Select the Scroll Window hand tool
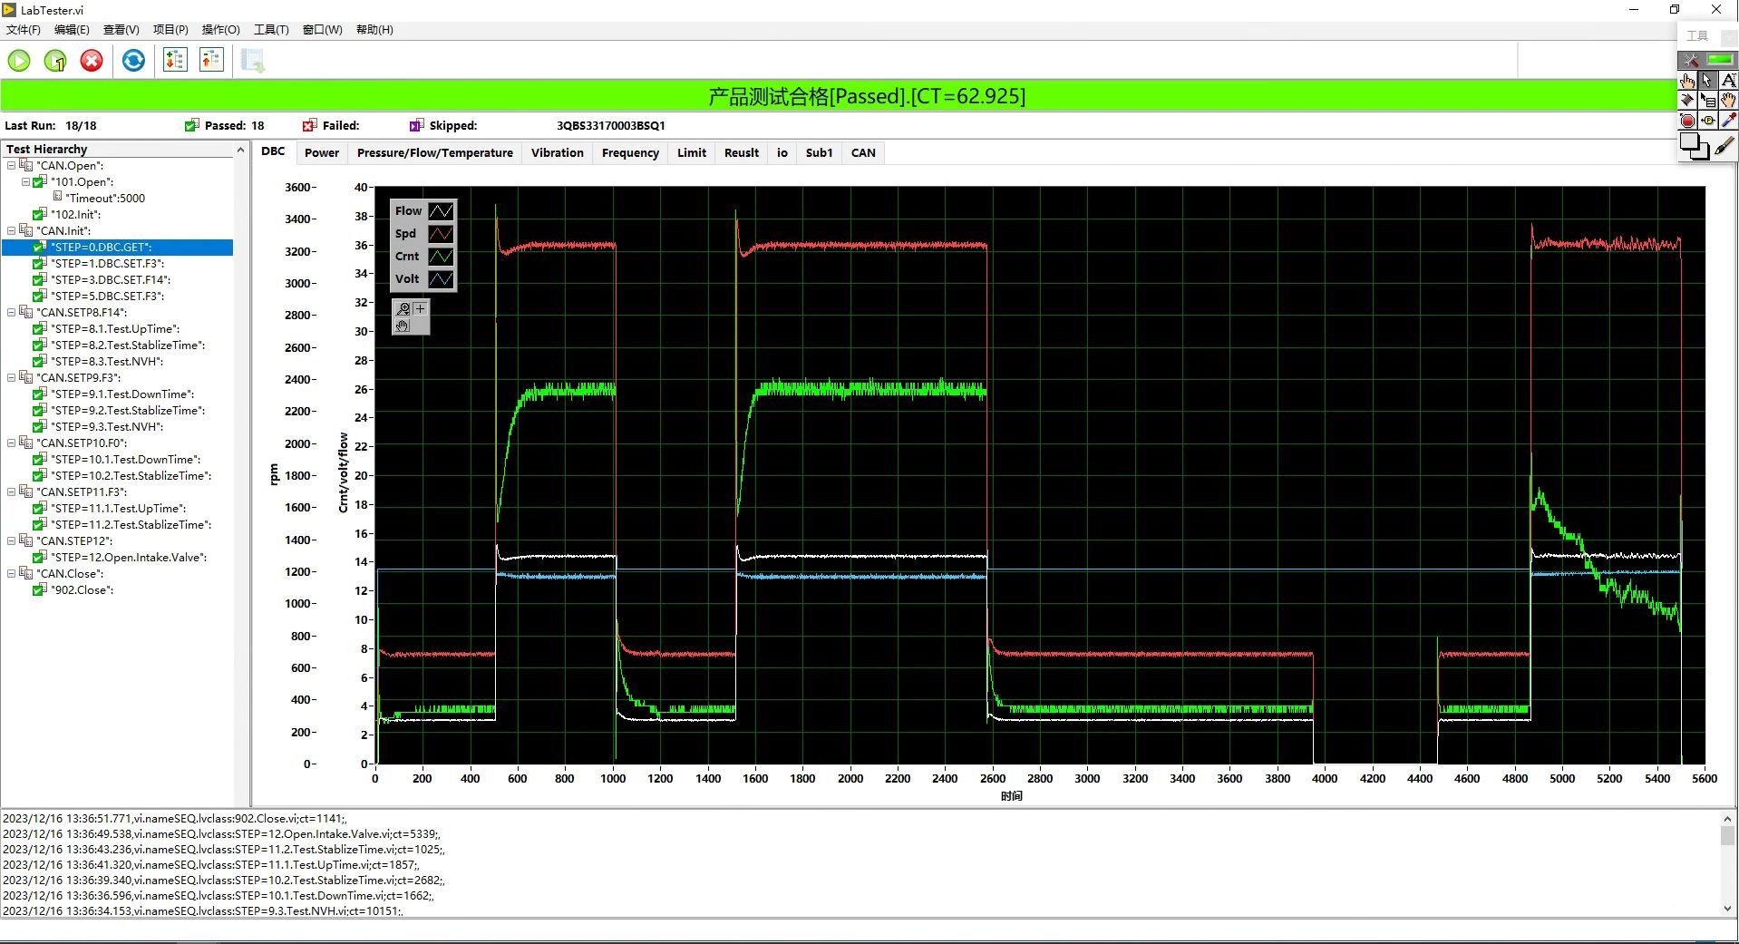The image size is (1739, 944). click(1728, 100)
